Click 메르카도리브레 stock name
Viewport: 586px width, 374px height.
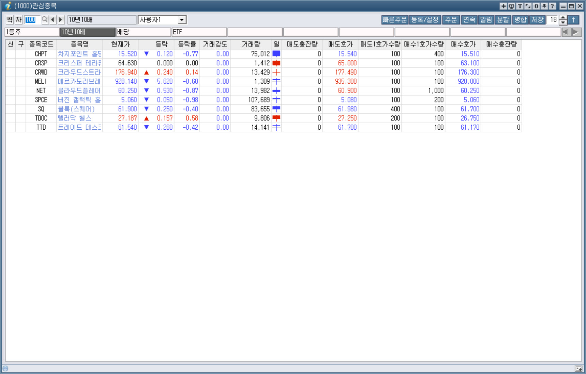[79, 81]
